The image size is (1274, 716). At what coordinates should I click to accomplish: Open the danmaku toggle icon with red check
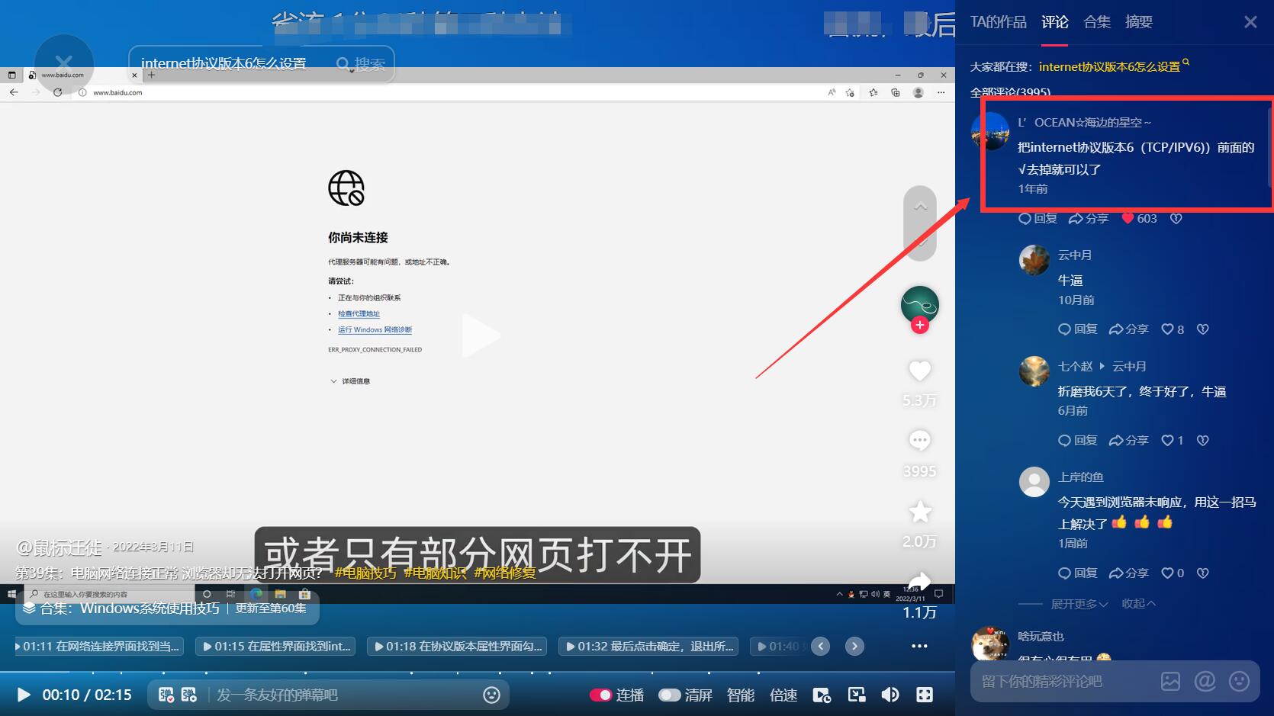pyautogui.click(x=166, y=695)
